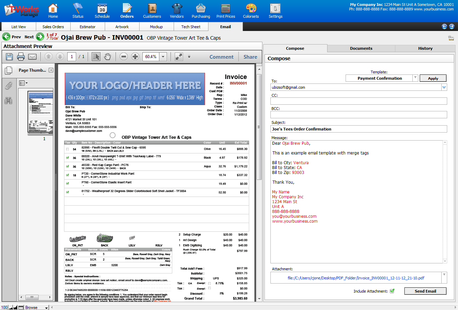Open the PDF Share pane

(x=250, y=57)
